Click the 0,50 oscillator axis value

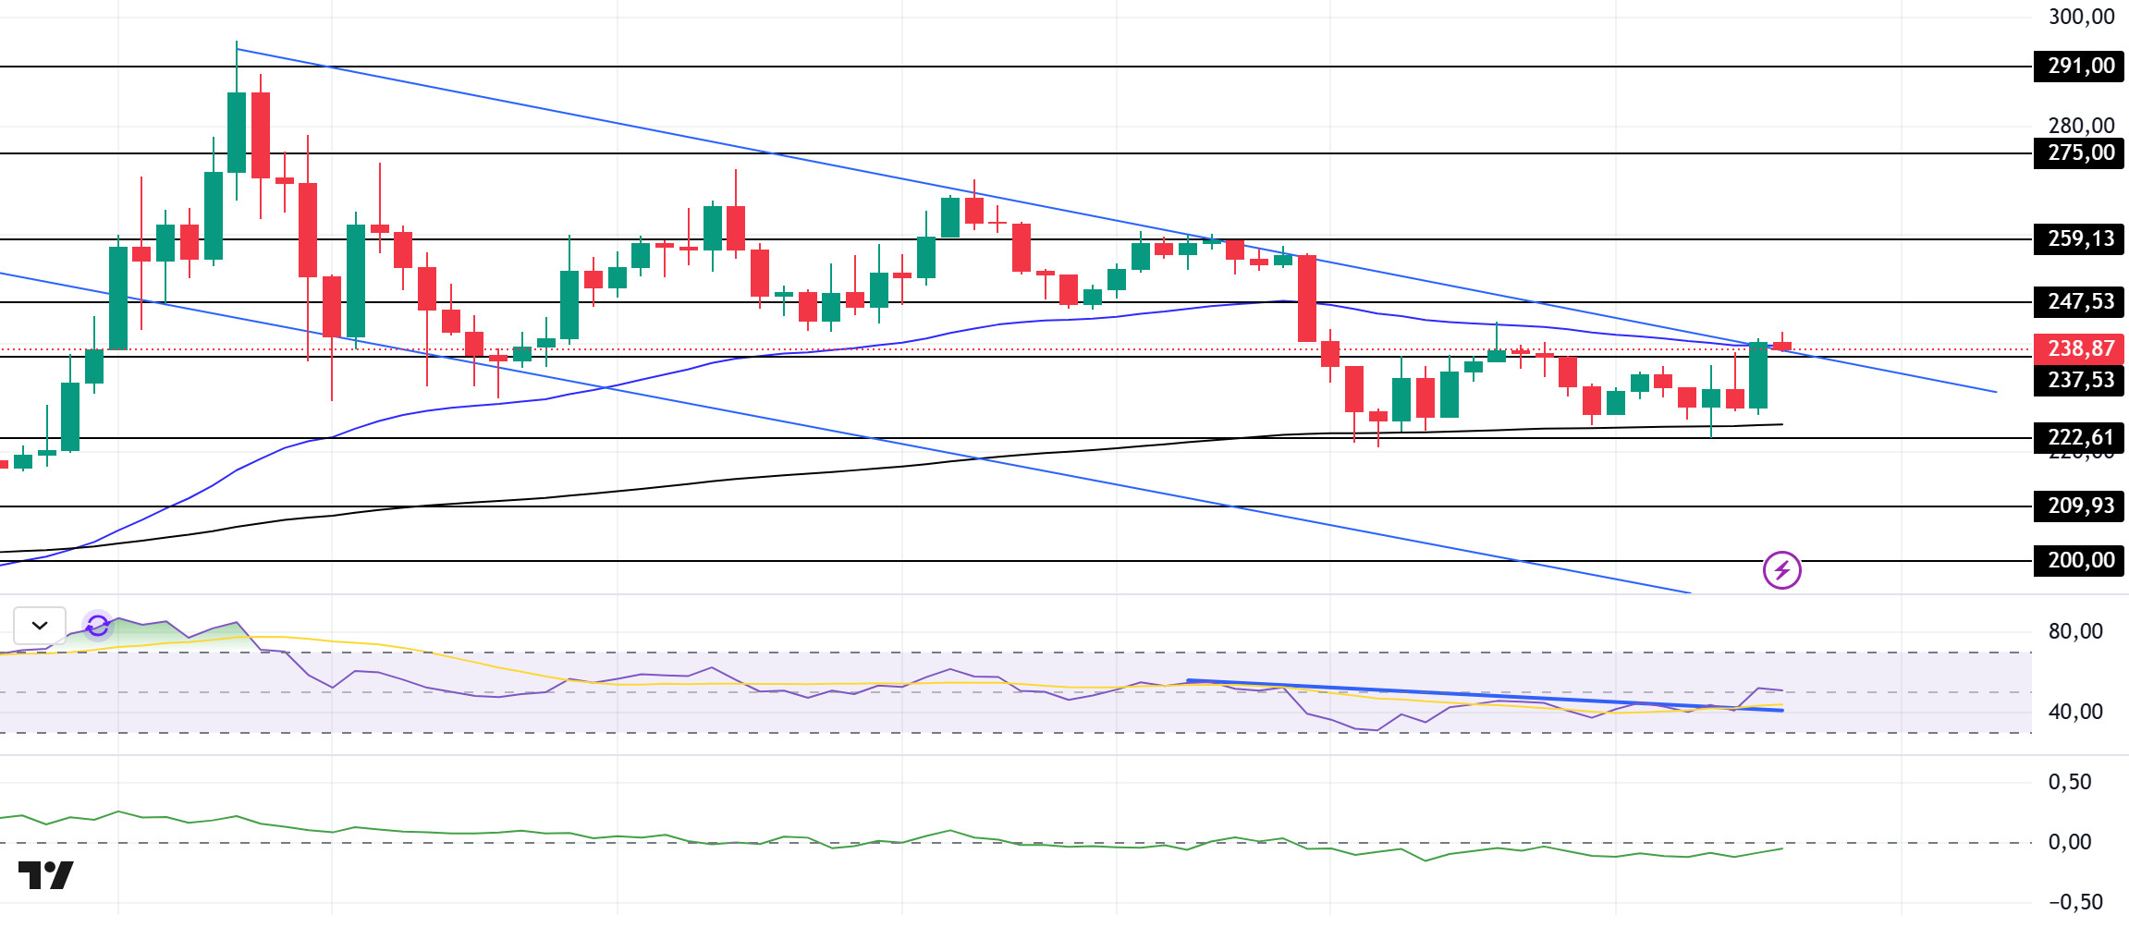pos(2070,782)
